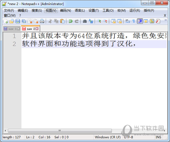Image resolution: width=170 pixels, height=142 pixels.
Task: Open the 语言(L) menu
Action: click(80, 10)
